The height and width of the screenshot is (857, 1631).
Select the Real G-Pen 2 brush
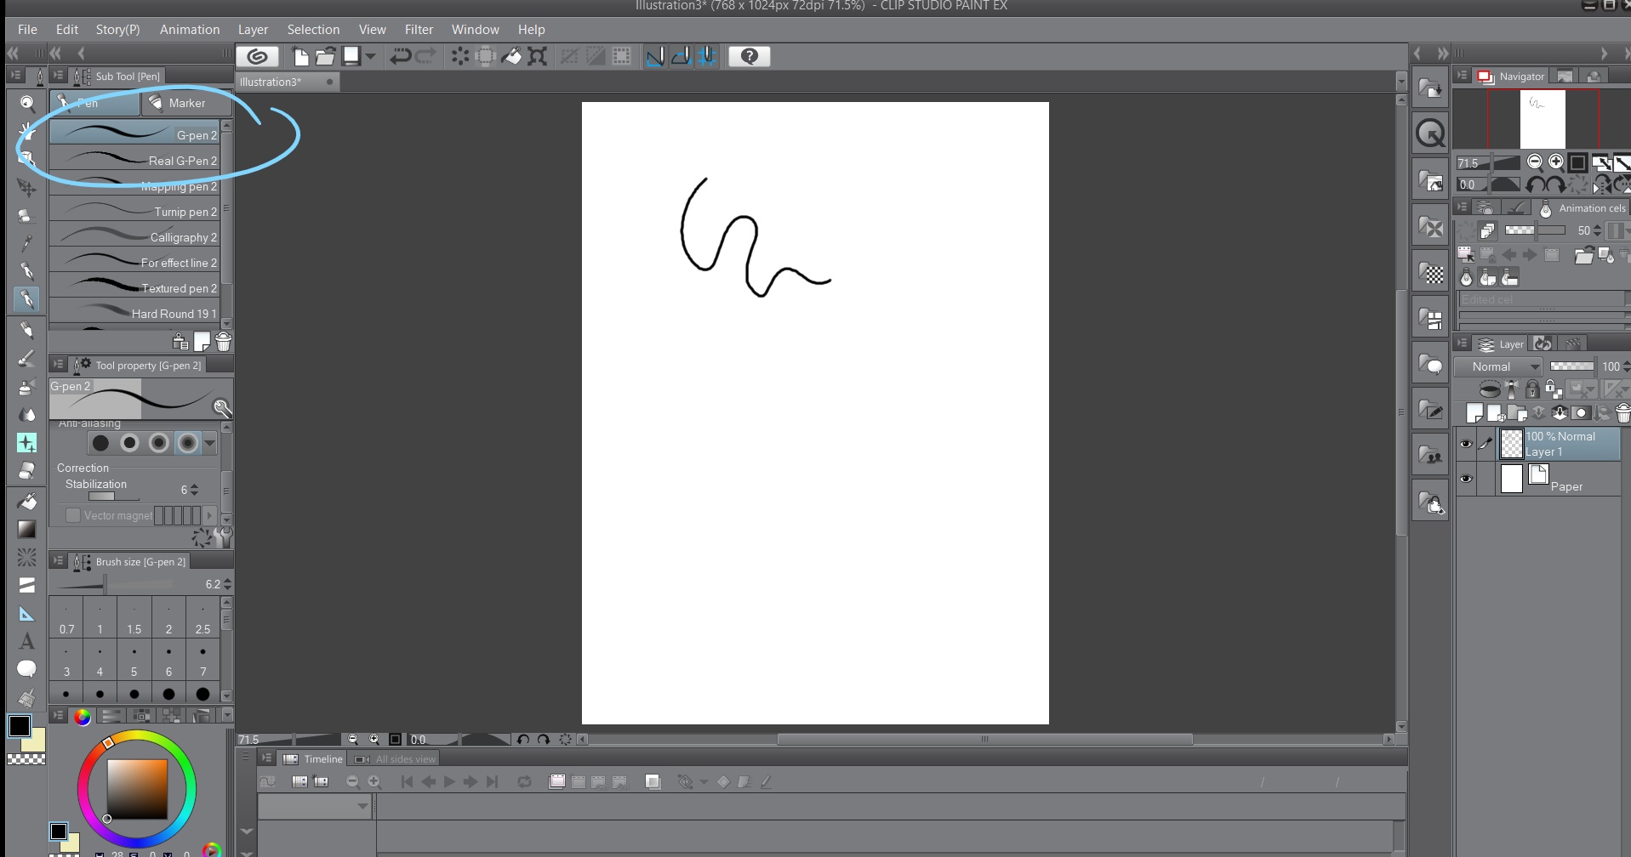coord(136,161)
